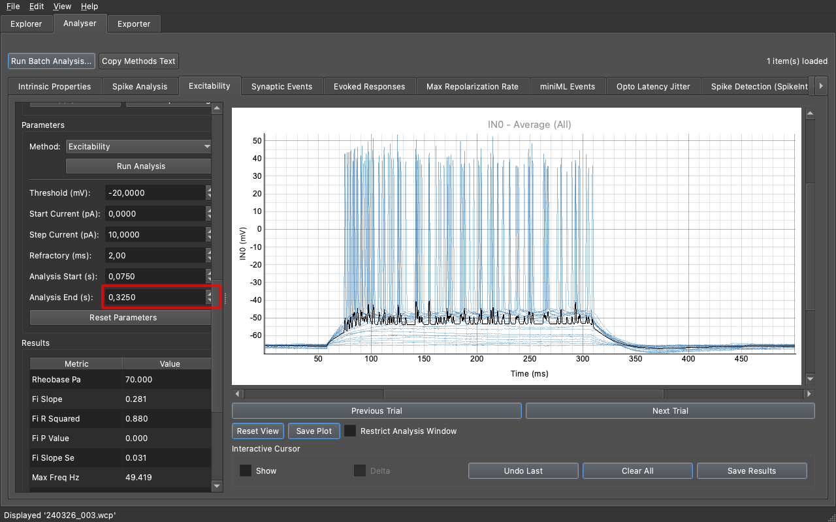Screen dimensions: 836x522
Task: Adjust Step Current spinner arrows
Action: click(x=209, y=235)
